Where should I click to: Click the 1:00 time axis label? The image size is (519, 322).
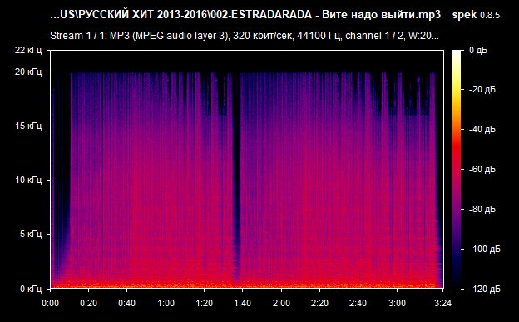point(166,303)
